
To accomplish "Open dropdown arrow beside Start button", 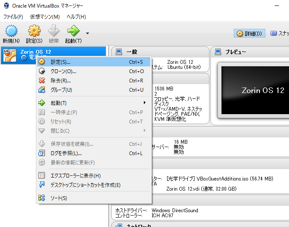I will (x=87, y=33).
